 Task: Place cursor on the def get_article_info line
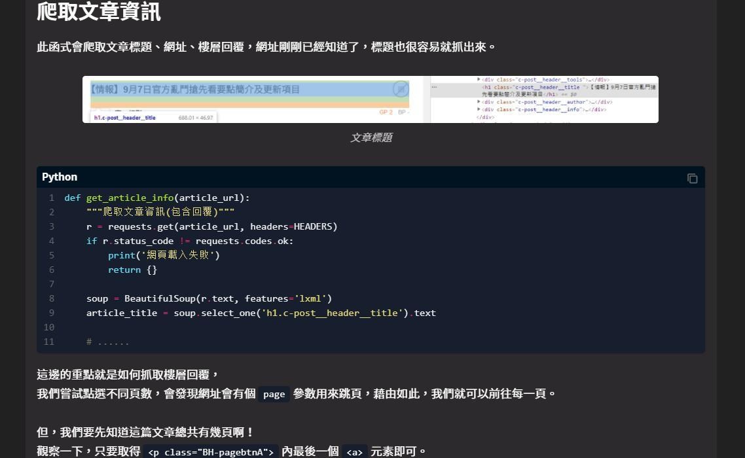click(x=157, y=198)
